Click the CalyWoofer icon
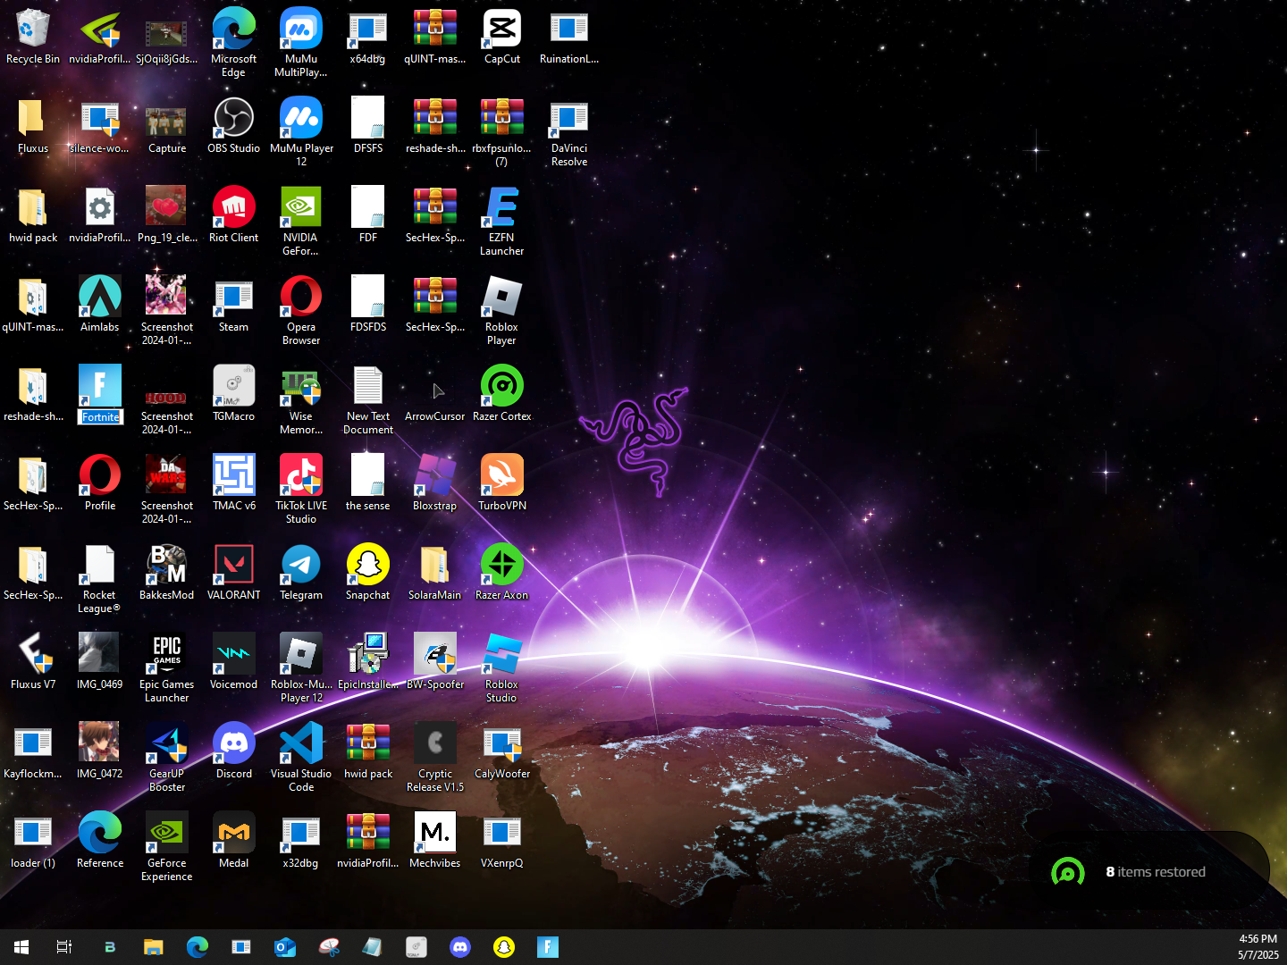The width and height of the screenshot is (1287, 965). pos(502,752)
